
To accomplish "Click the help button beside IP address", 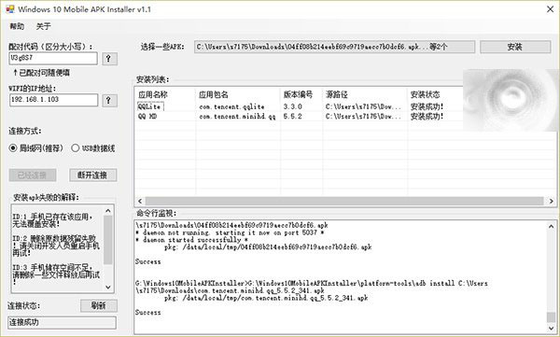I will tap(109, 101).
